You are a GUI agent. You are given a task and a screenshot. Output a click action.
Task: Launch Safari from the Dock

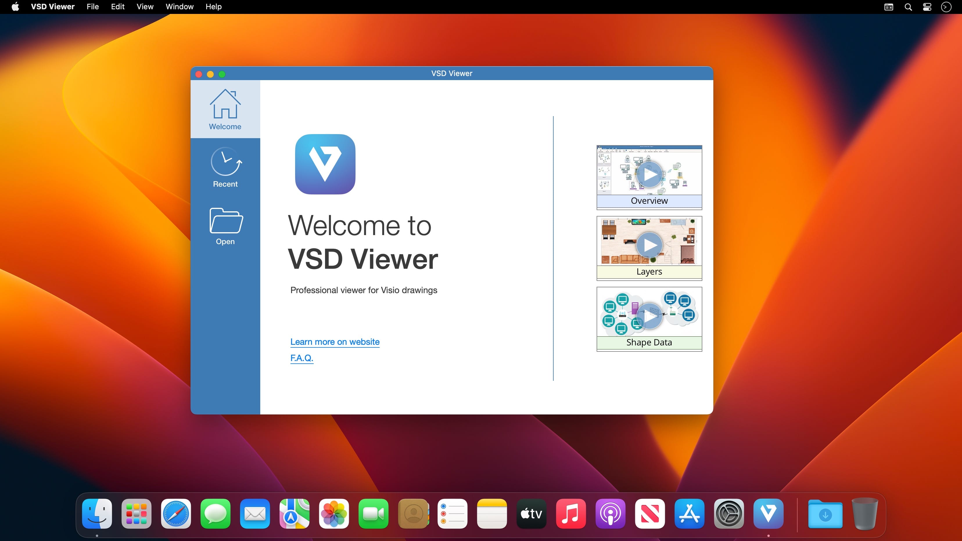[176, 514]
